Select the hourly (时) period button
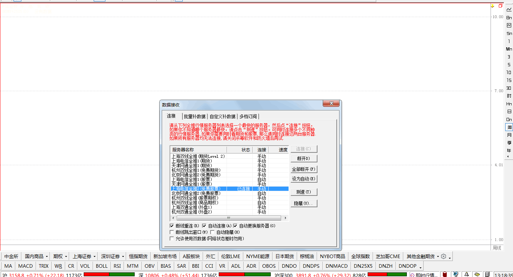This screenshot has width=513, height=277. click(509, 96)
